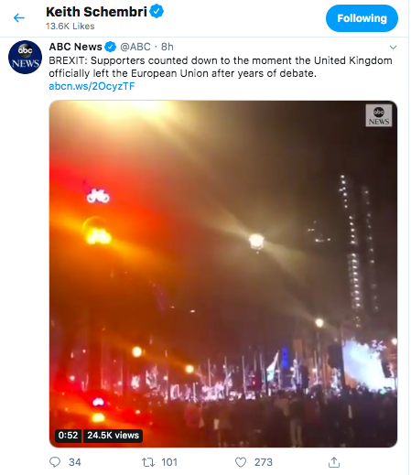Click the ABC News watermark in video
The width and height of the screenshot is (411, 475).
(x=379, y=115)
